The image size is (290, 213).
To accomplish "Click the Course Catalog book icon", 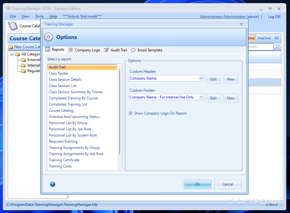I will 13,26.
